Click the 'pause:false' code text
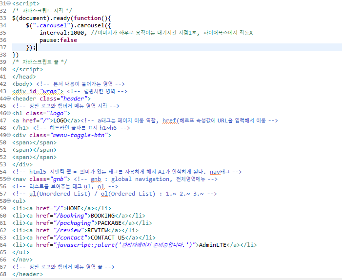Viewport: 342px width, 280px height. coord(58,40)
